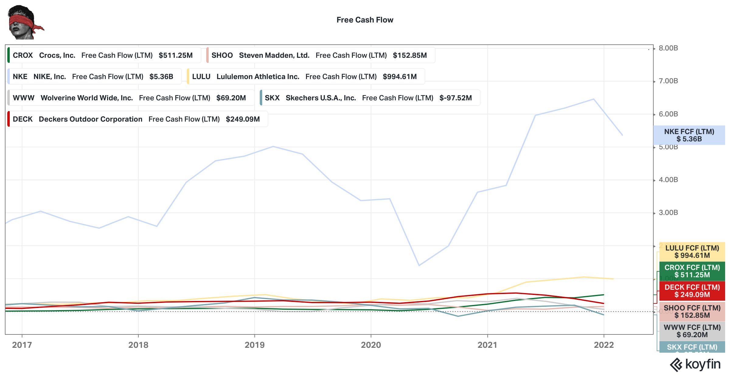Click the 7.00B y-axis label
Viewport: 730px width, 377px height.
[668, 81]
